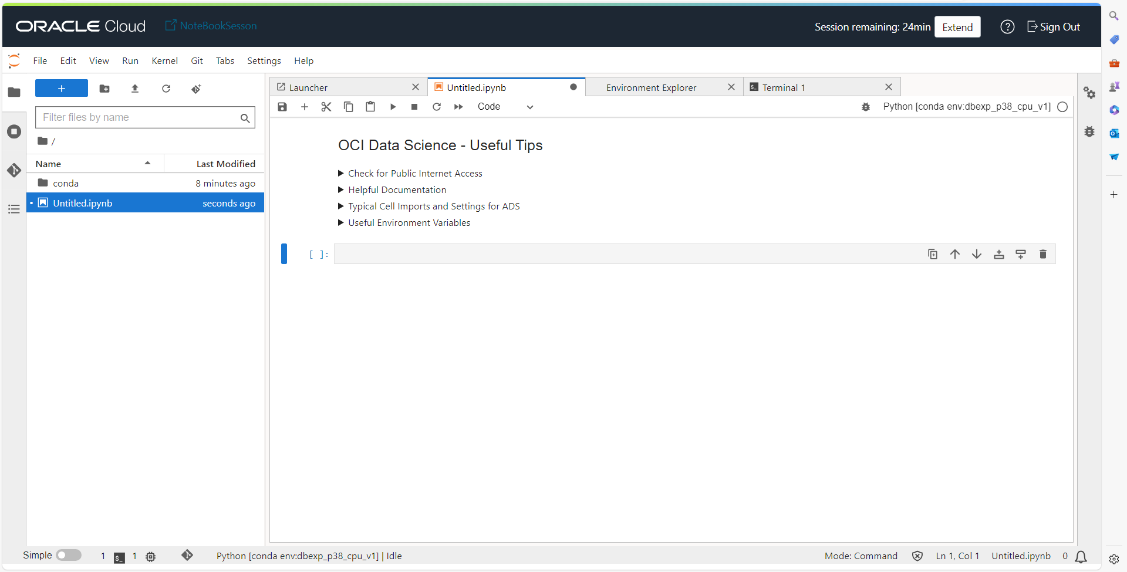The width and height of the screenshot is (1127, 572).
Task: Copy the selected cell from the notebook toolbar
Action: [349, 107]
